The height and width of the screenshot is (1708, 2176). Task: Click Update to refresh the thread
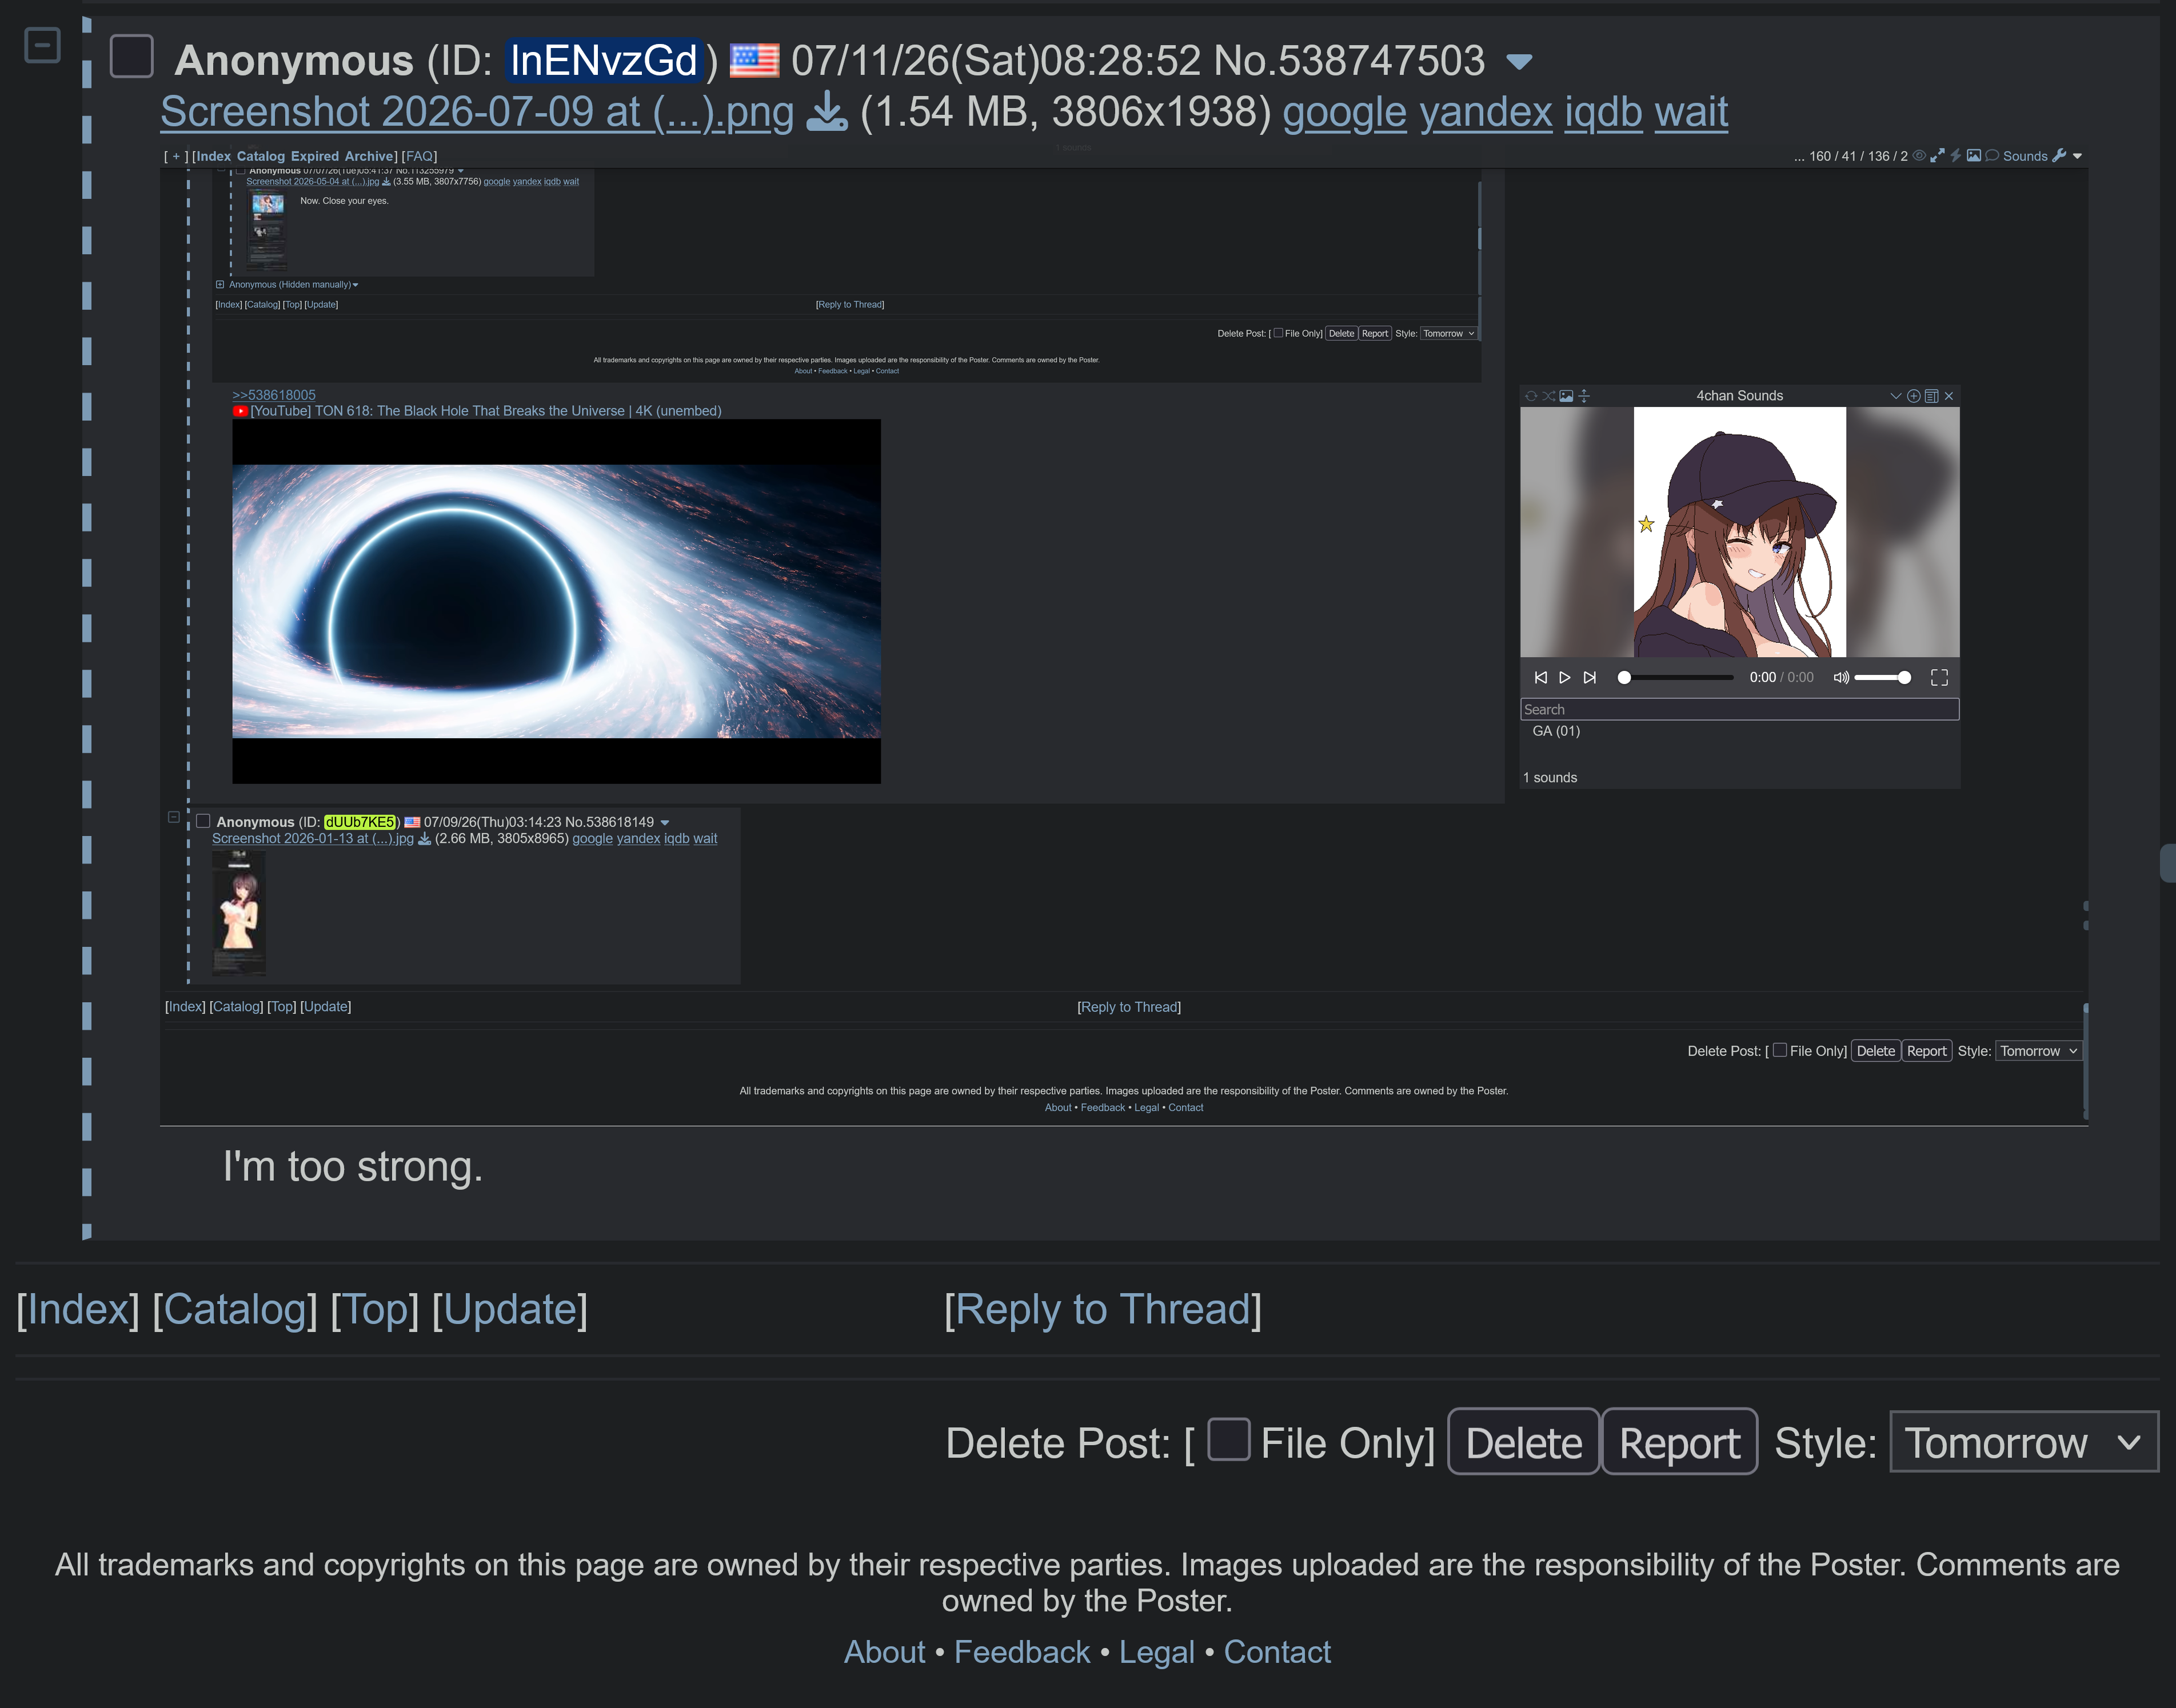(510, 1310)
